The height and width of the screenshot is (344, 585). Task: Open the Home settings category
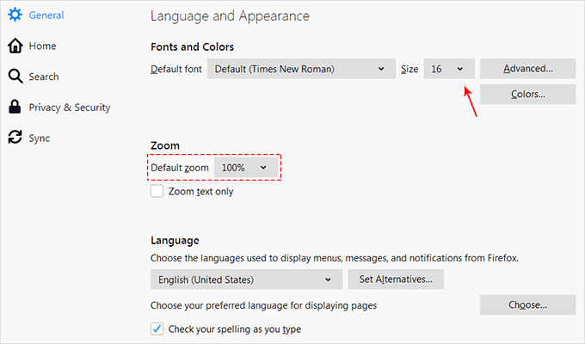pos(42,46)
